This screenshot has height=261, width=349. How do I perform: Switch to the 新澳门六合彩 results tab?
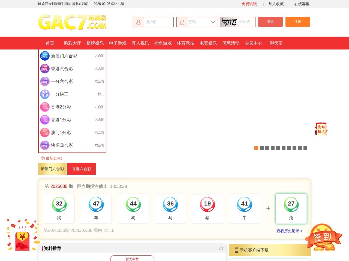coord(52,169)
